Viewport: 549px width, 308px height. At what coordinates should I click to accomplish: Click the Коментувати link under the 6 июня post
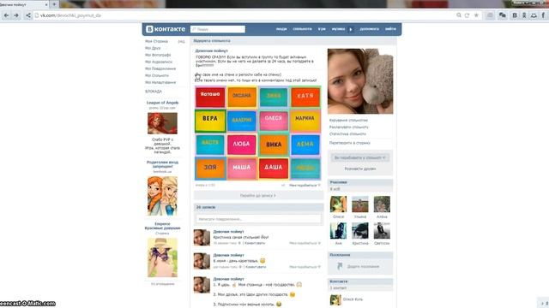pyautogui.click(x=256, y=267)
